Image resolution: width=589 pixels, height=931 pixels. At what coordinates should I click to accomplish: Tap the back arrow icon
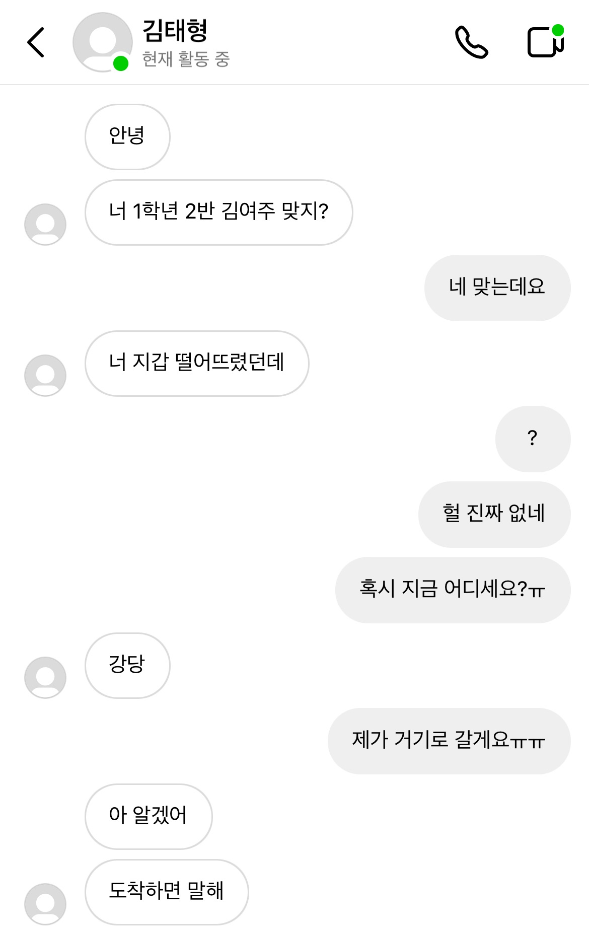click(x=36, y=42)
